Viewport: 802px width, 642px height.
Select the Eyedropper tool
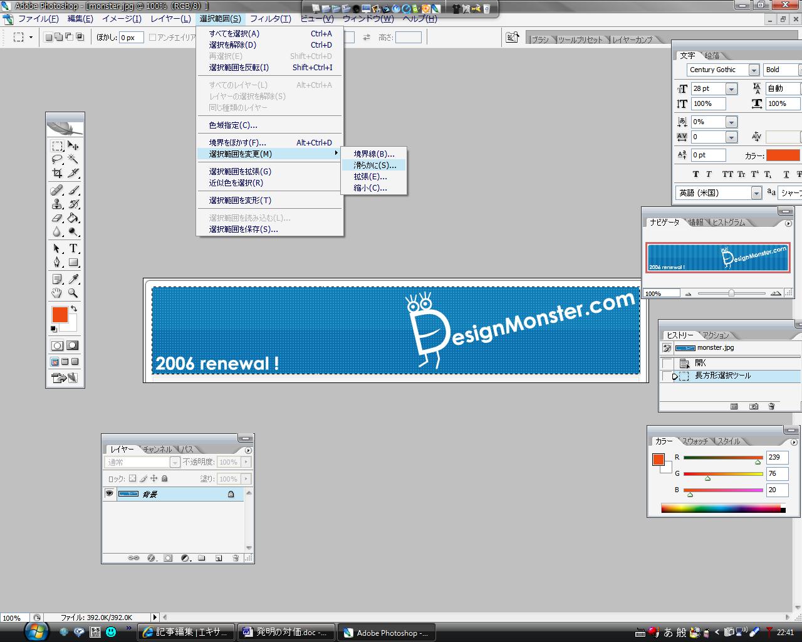click(x=73, y=279)
